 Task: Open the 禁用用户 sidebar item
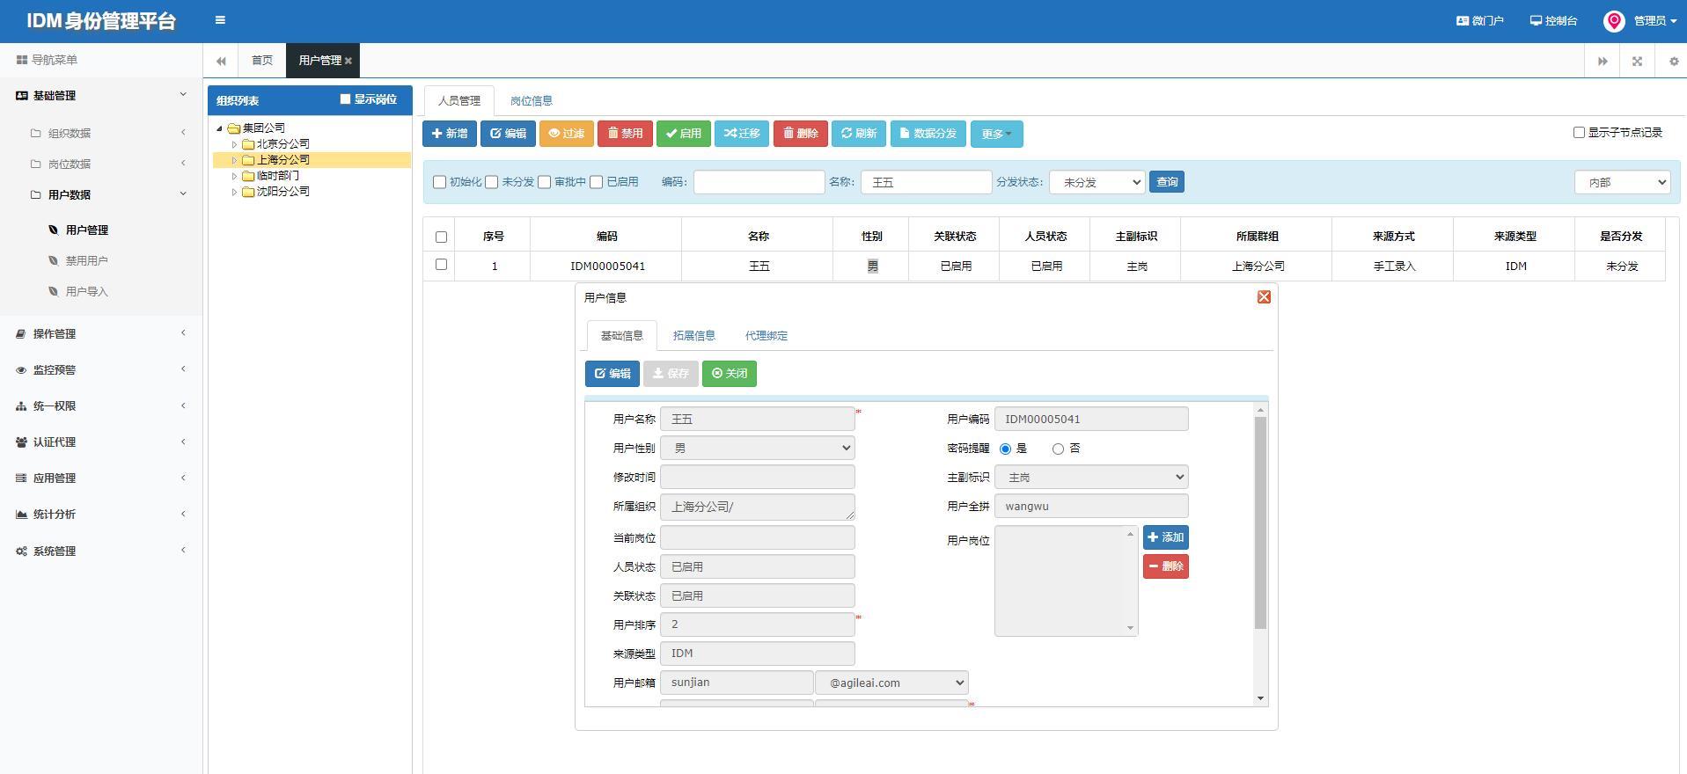pos(87,261)
